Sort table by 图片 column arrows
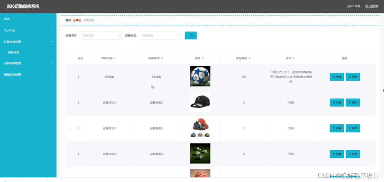The width and height of the screenshot is (384, 182). (x=203, y=58)
